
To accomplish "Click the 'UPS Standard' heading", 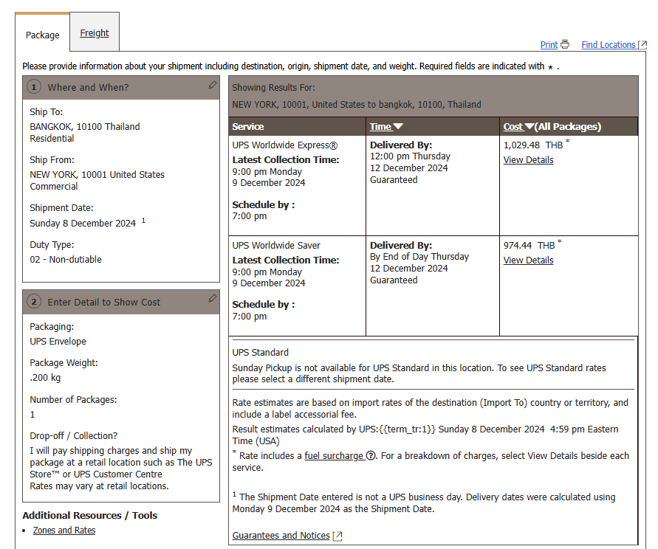I will pos(261,352).
